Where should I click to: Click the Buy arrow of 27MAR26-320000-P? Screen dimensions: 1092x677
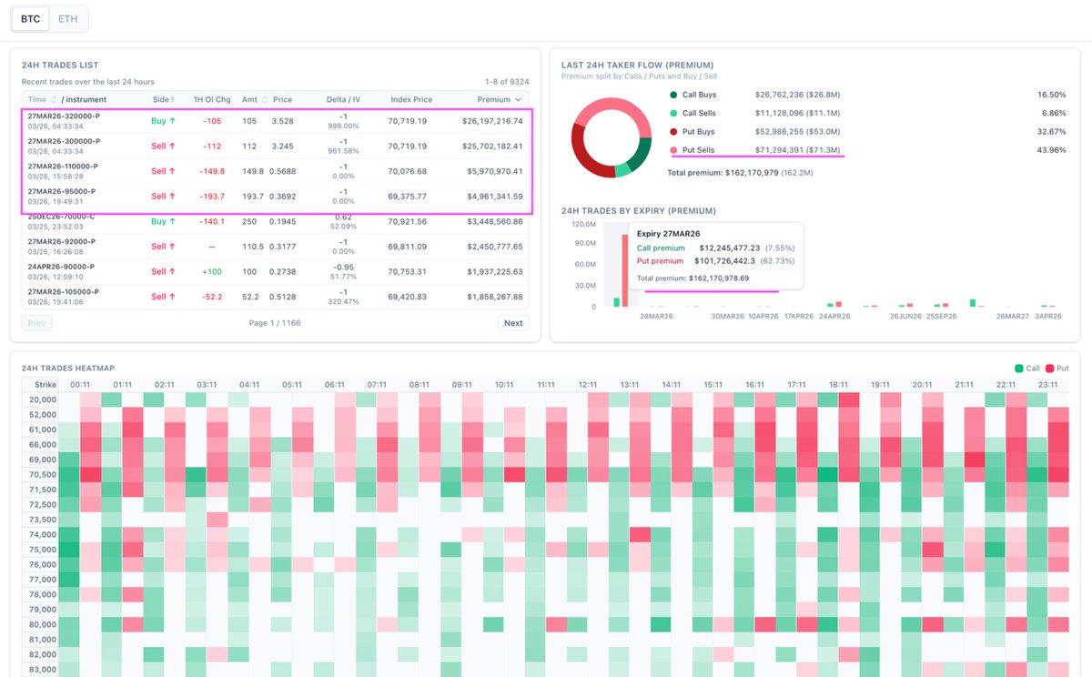pos(172,121)
